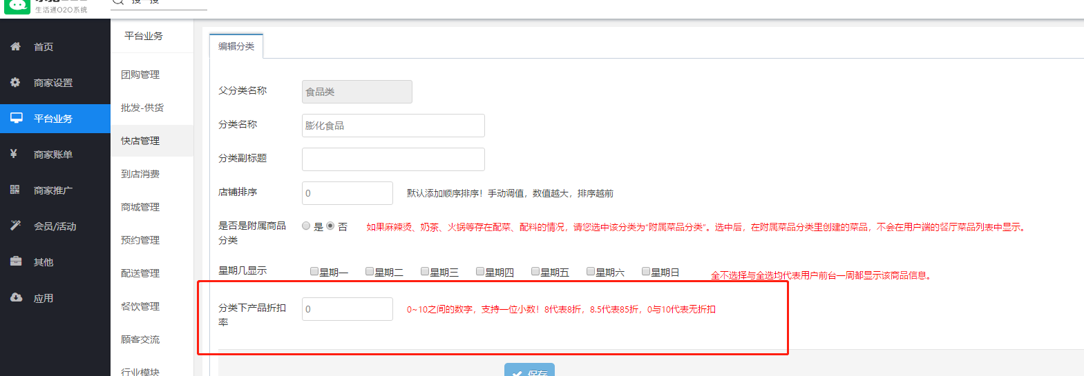Click the search magnifier icon at top
Screen dimensions: 1084x376
coord(118,2)
